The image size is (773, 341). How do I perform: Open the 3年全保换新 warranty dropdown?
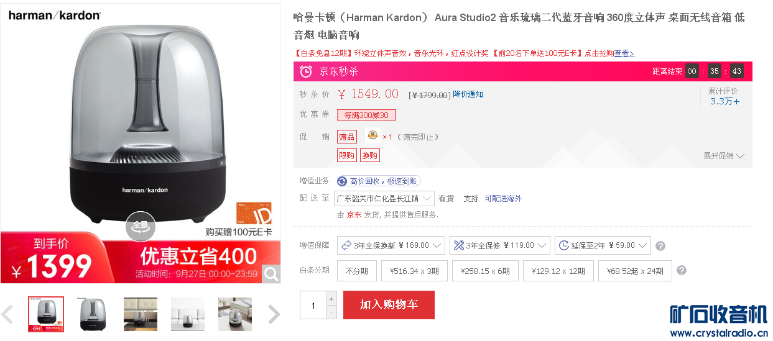(x=391, y=245)
